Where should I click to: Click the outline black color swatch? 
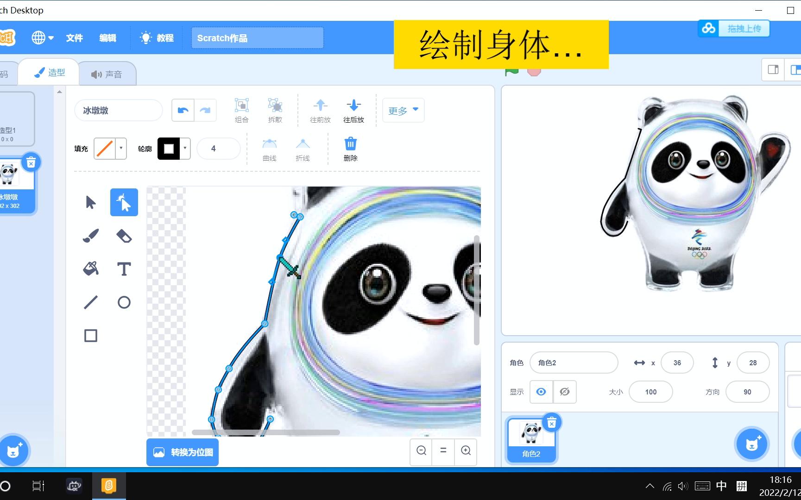pos(169,149)
